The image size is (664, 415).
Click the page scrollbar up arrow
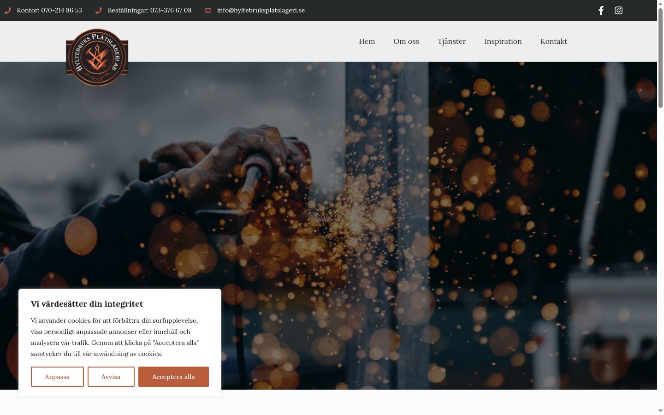660,3
